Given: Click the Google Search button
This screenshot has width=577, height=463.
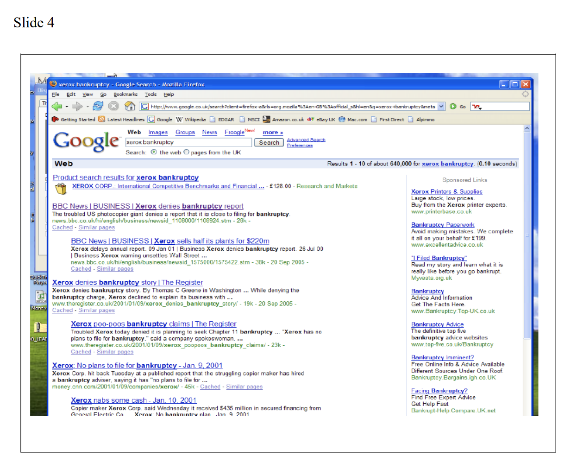Looking at the screenshot, I should click(x=269, y=143).
